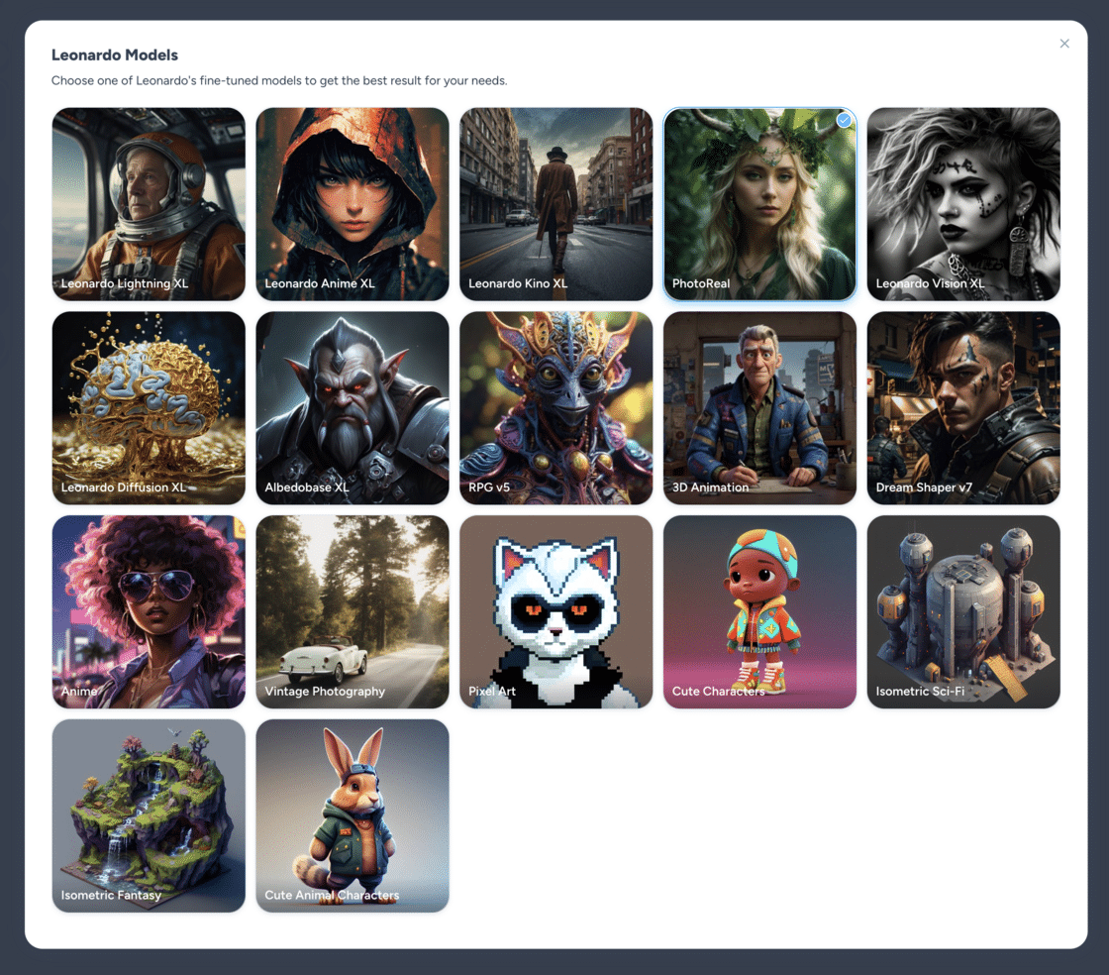Select the Leonardo Lightning XL model

click(x=149, y=204)
